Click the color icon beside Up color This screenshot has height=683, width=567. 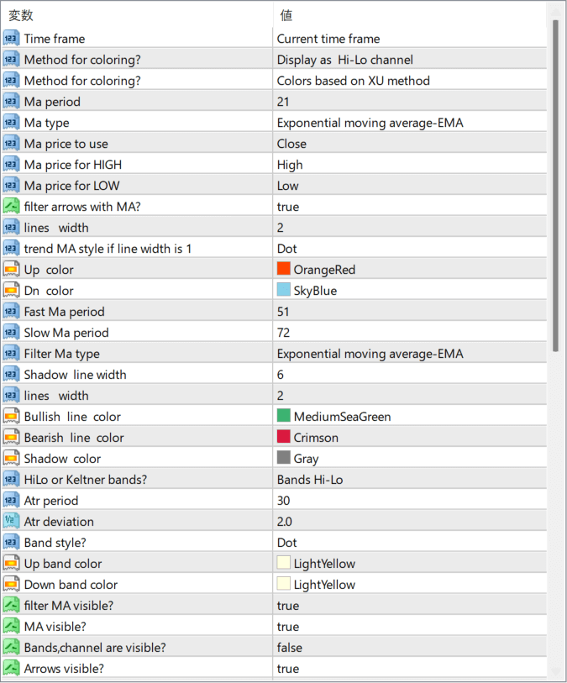click(11, 270)
